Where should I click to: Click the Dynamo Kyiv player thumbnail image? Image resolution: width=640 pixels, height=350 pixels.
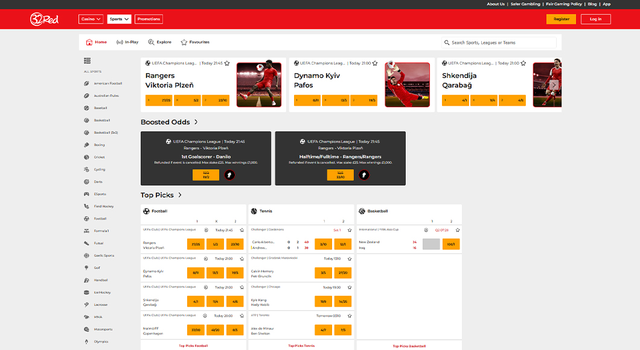[408, 85]
